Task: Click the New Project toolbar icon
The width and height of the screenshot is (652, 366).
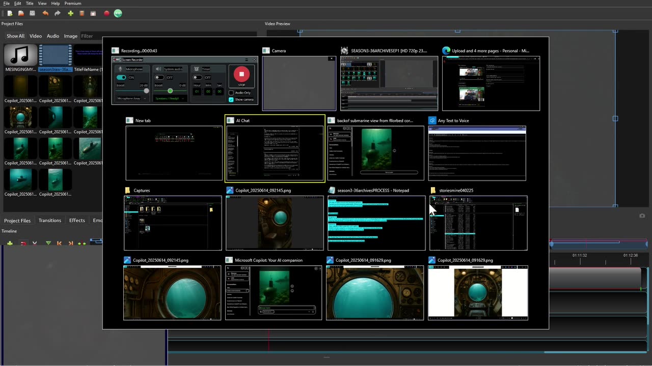Action: (x=10, y=13)
